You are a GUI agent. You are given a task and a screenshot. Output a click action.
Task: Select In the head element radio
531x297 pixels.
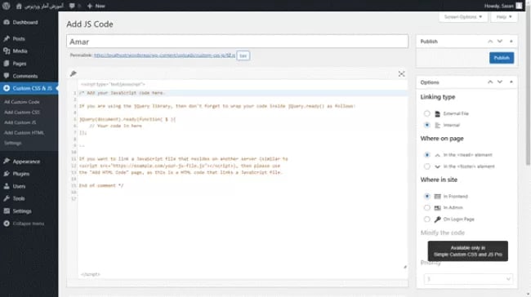click(x=427, y=155)
